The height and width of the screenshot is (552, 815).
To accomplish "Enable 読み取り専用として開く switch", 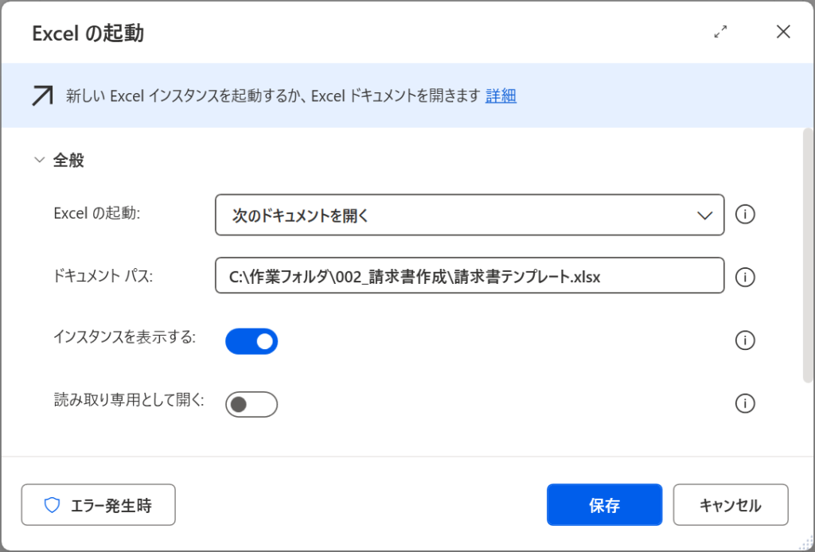I will pos(252,405).
